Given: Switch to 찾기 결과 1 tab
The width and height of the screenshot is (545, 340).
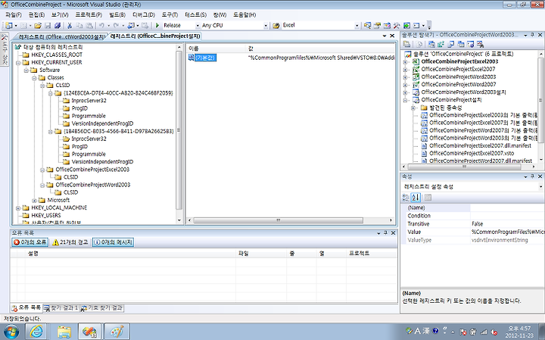Looking at the screenshot, I should pos(61,308).
